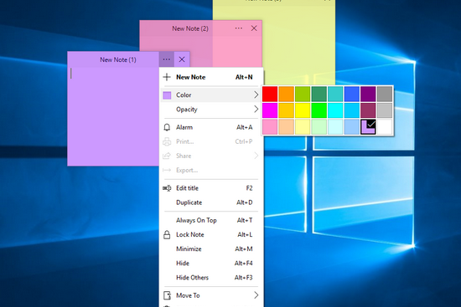The width and height of the screenshot is (461, 307).
Task: Choose the light gray swatch
Action: pos(385,110)
